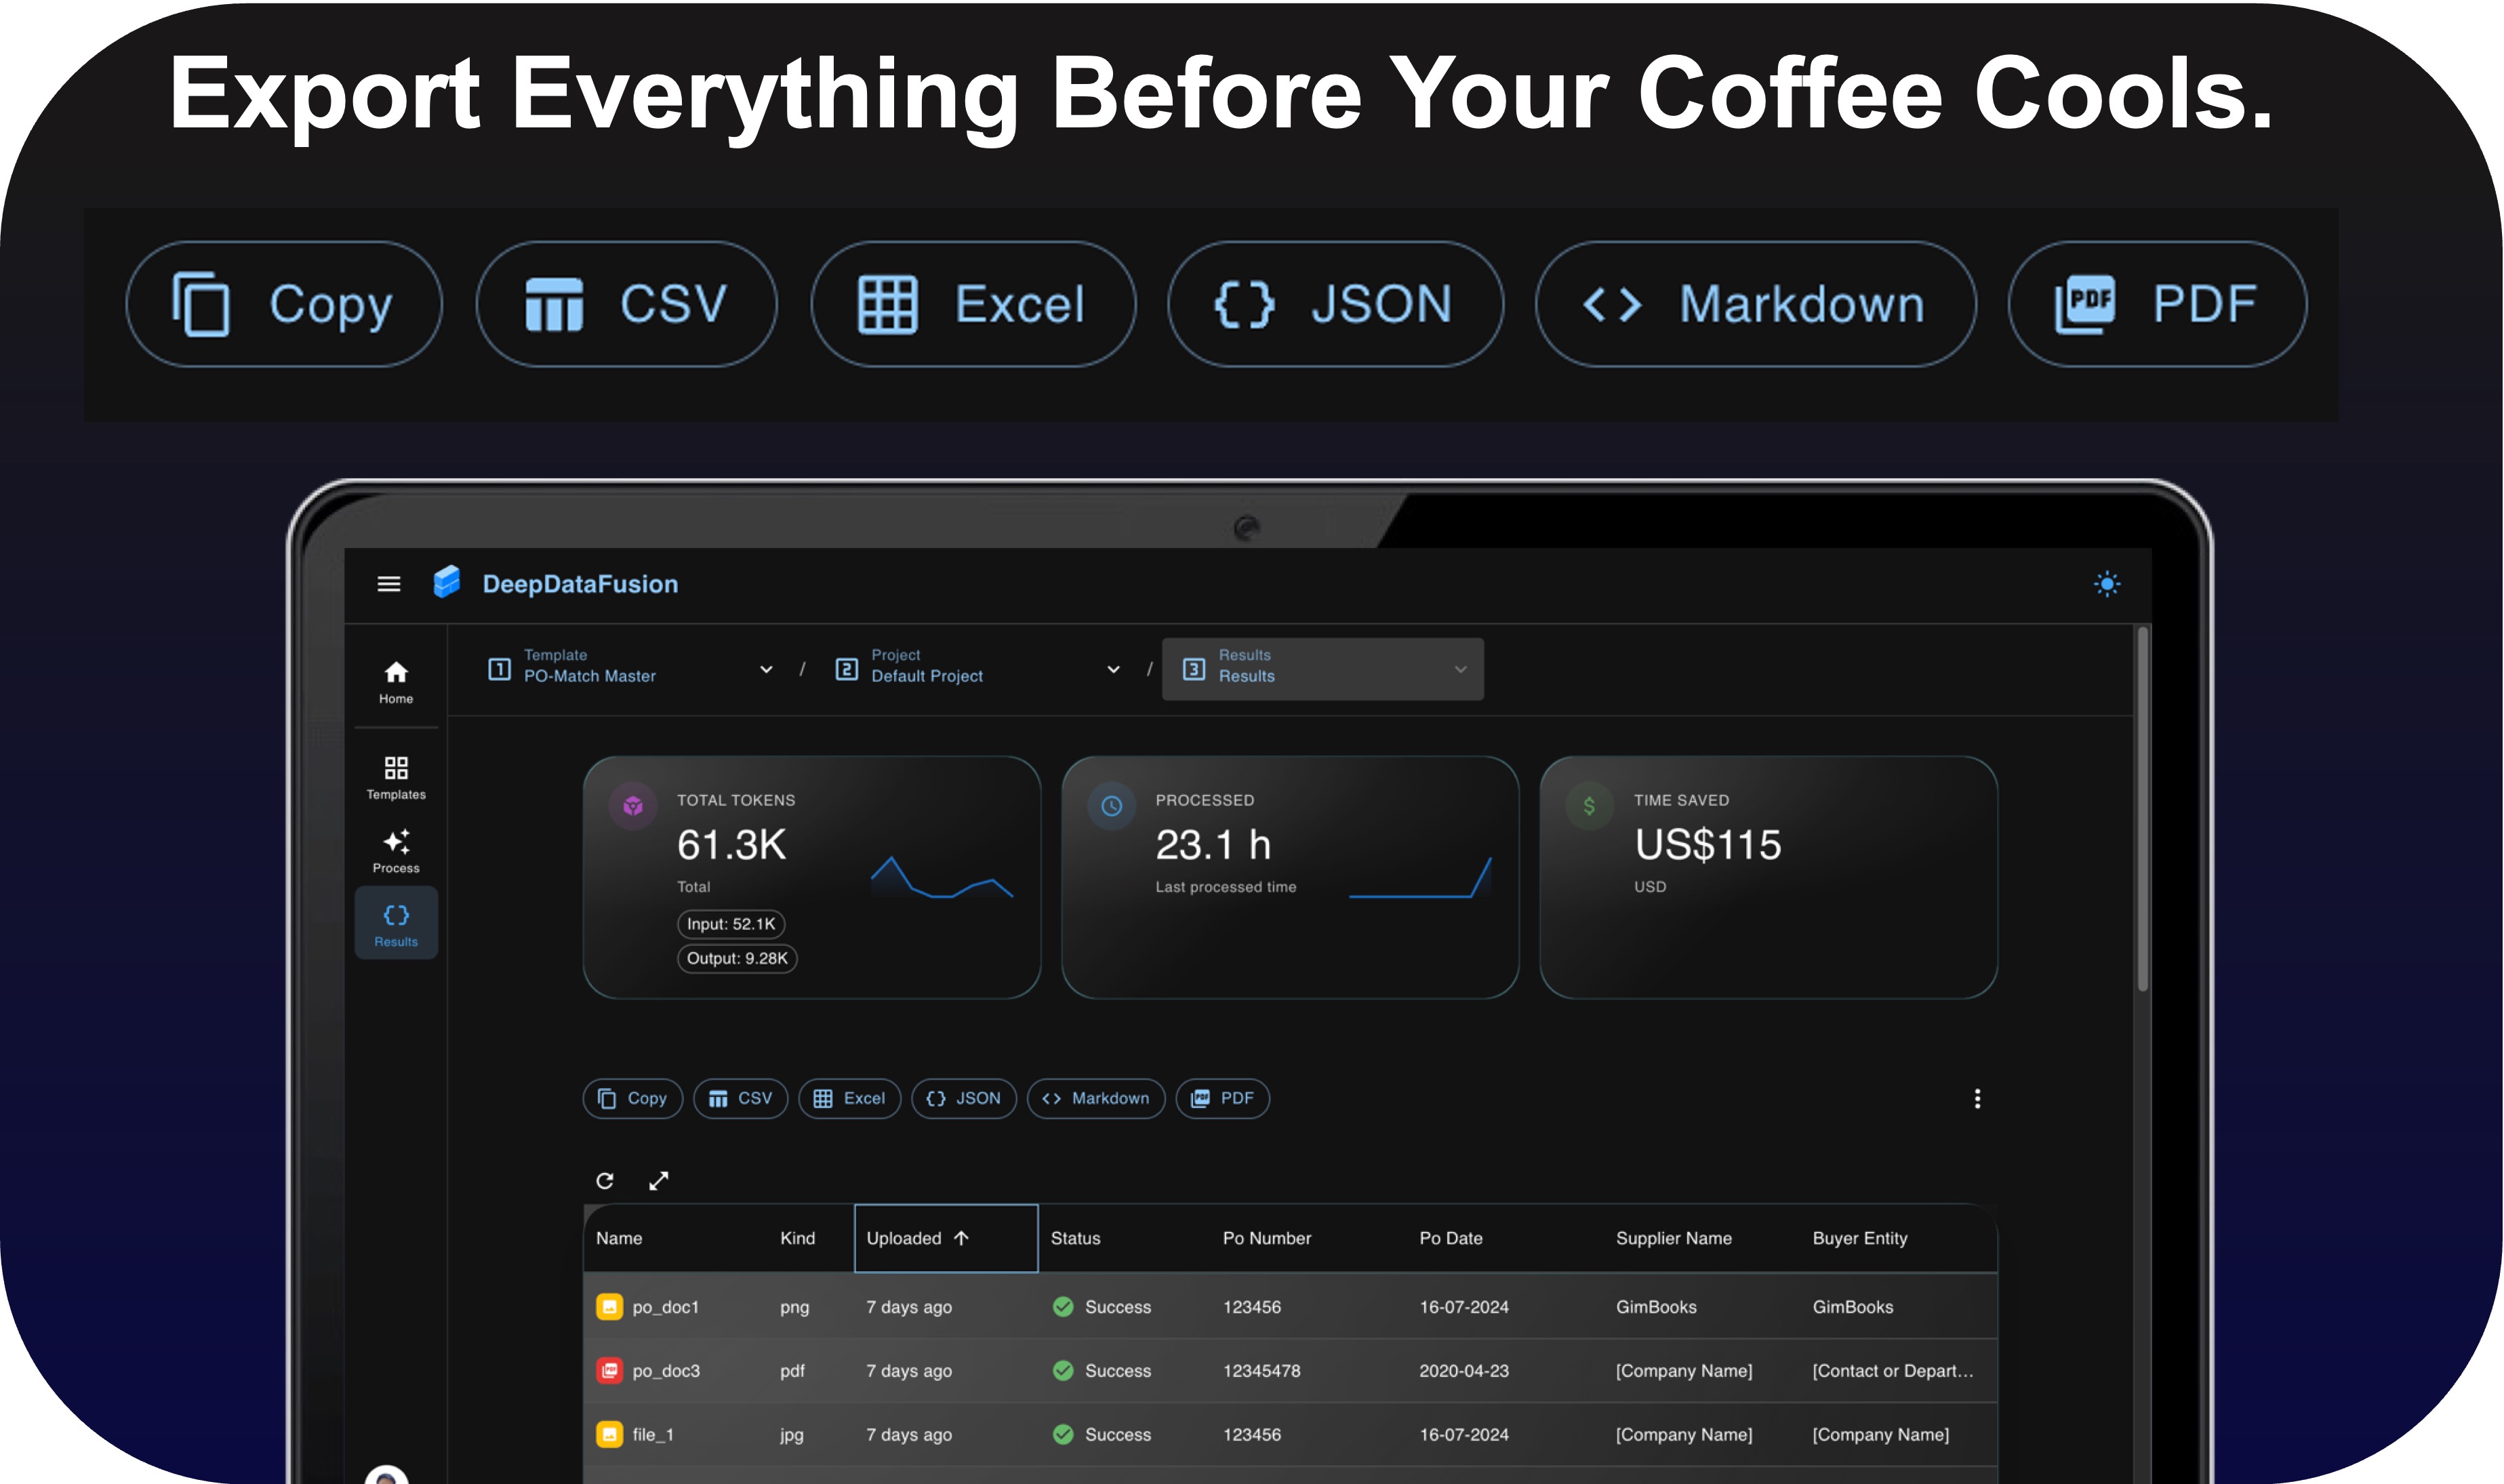2504x1484 pixels.
Task: Export with the small PDF button
Action: 1222,1098
